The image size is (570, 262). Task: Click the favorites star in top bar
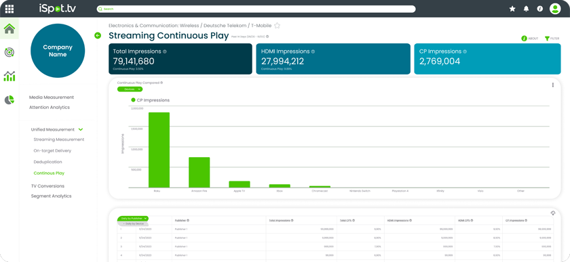coord(512,9)
